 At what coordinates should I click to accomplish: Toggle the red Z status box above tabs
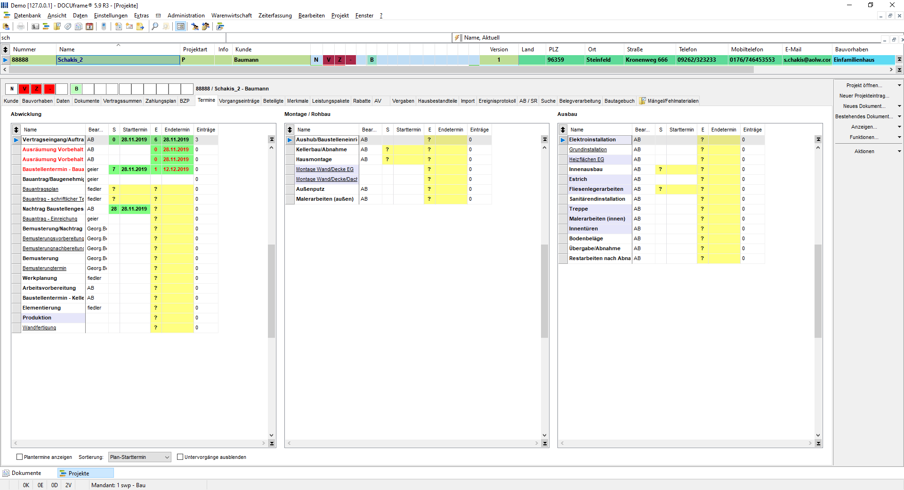coord(36,89)
